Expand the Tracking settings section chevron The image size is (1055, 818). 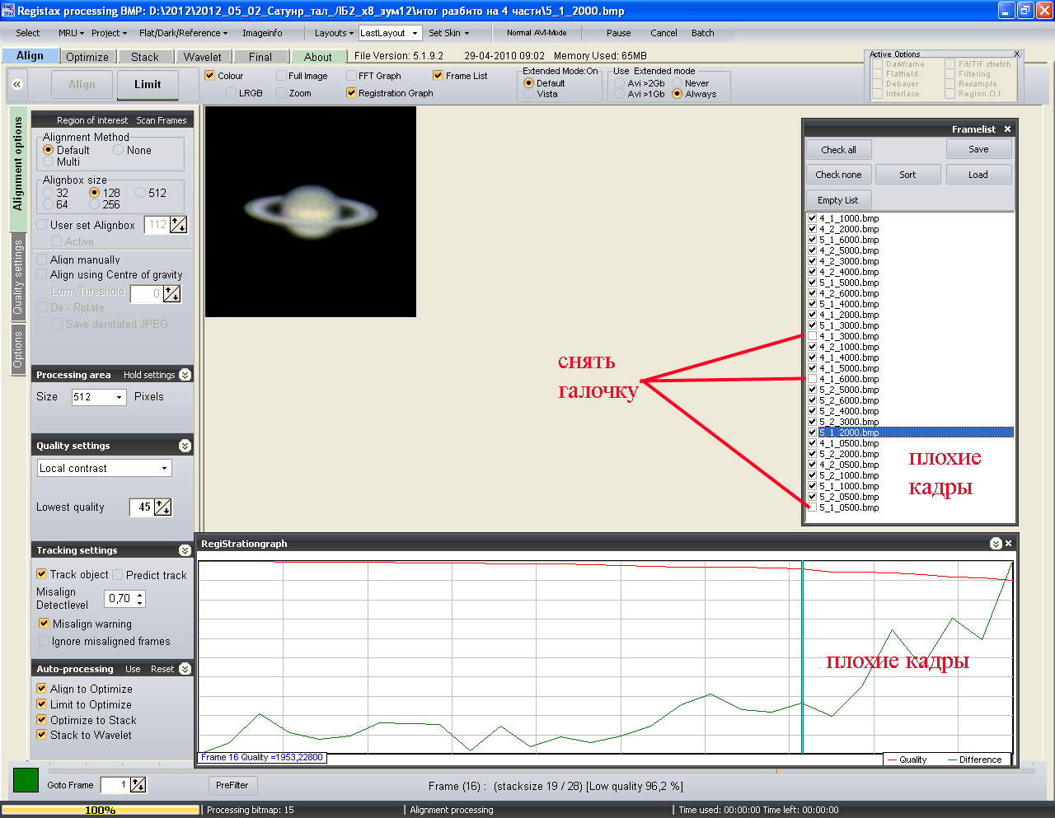click(x=185, y=550)
